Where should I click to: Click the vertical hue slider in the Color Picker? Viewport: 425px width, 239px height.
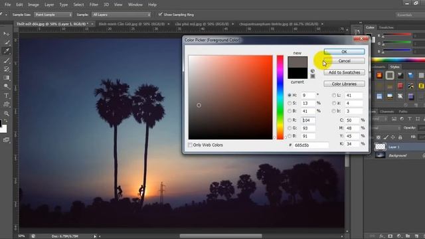coord(280,98)
